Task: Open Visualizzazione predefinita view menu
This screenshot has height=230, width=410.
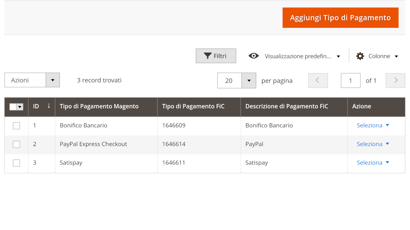Action: pyautogui.click(x=298, y=56)
